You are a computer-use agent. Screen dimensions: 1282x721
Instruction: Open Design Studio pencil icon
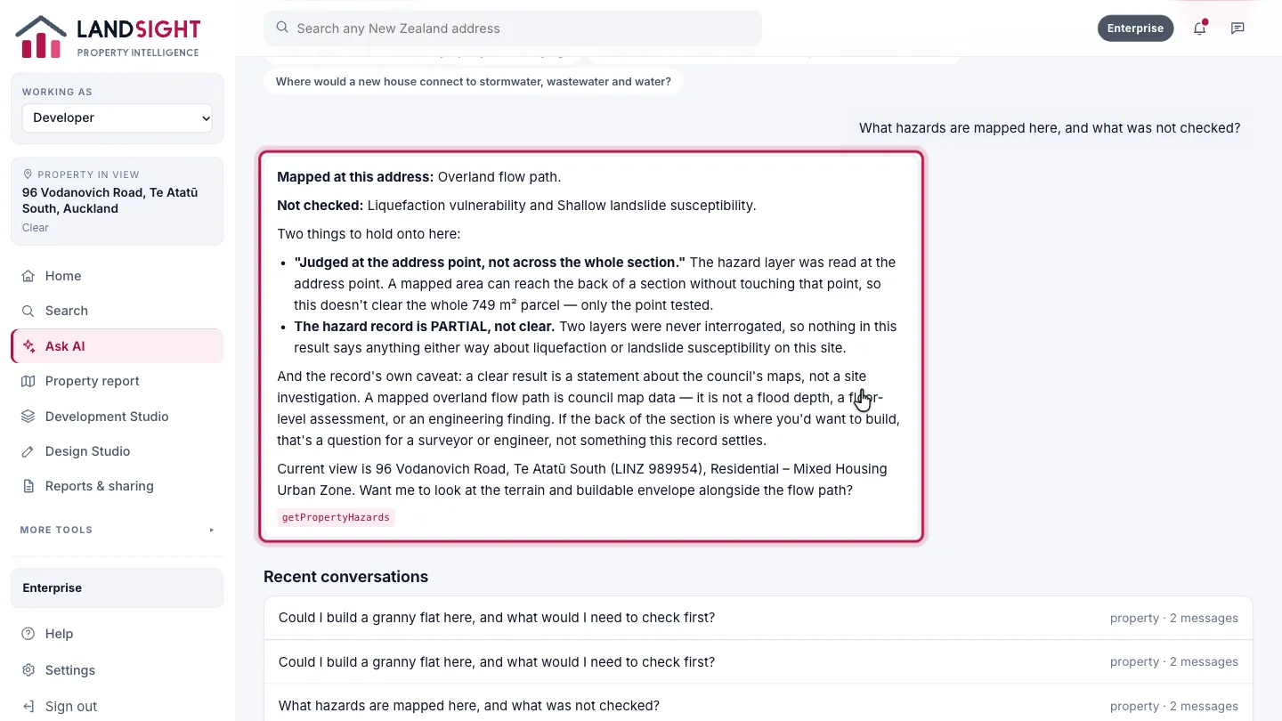(28, 451)
